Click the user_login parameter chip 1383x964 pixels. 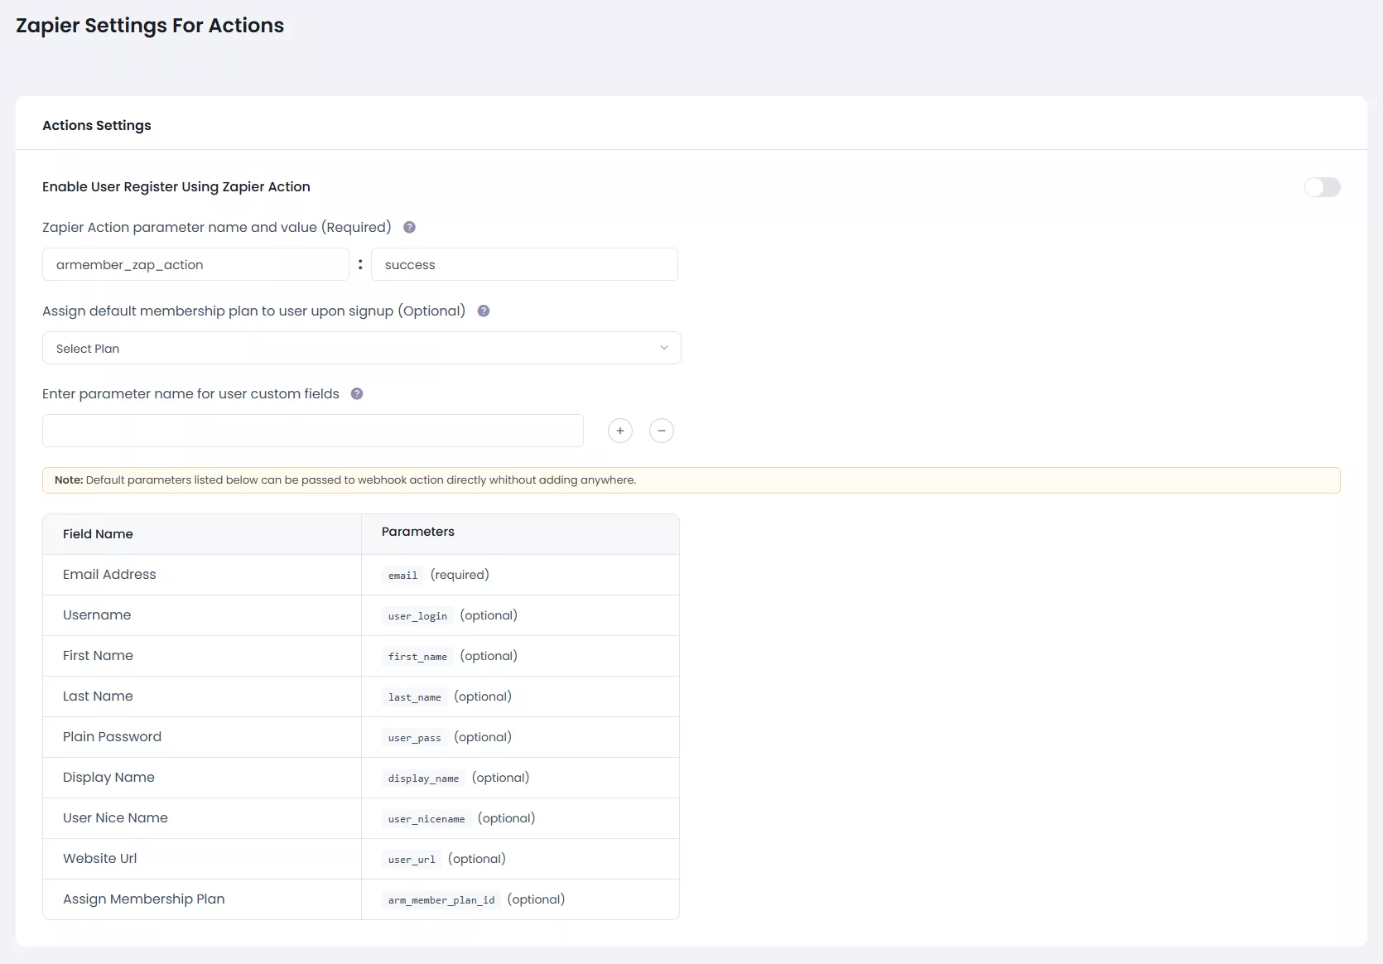[x=417, y=615]
